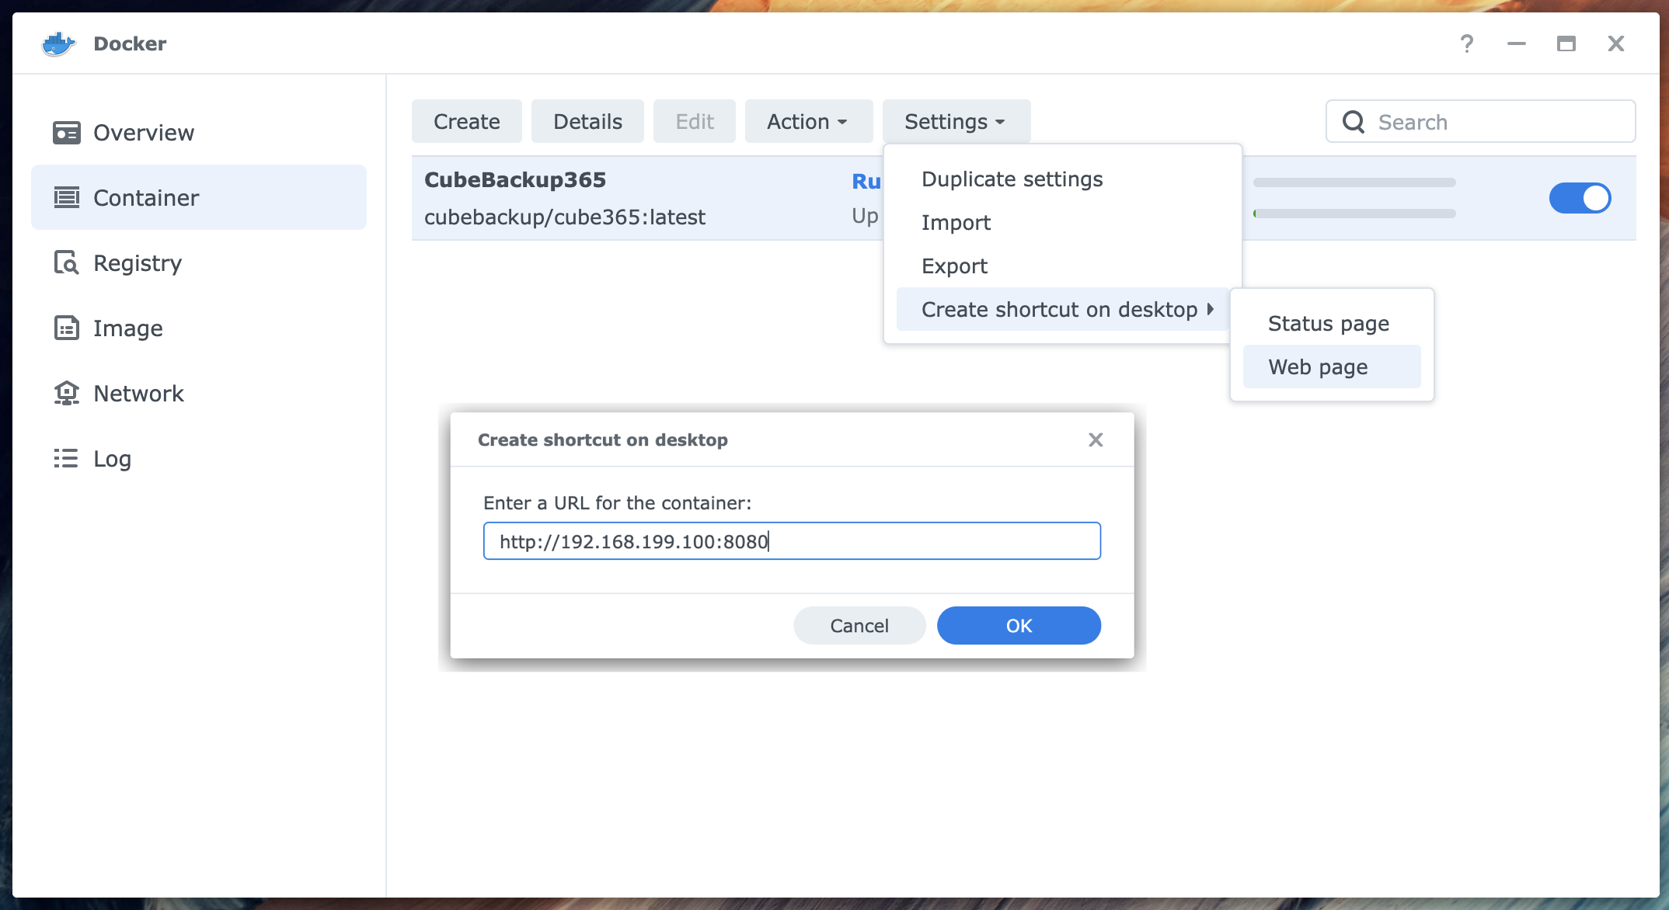Screen dimensions: 1669x910
Task: Open container Details
Action: (x=587, y=121)
